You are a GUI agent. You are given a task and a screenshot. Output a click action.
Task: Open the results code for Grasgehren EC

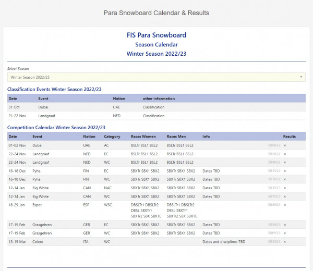click(274, 225)
